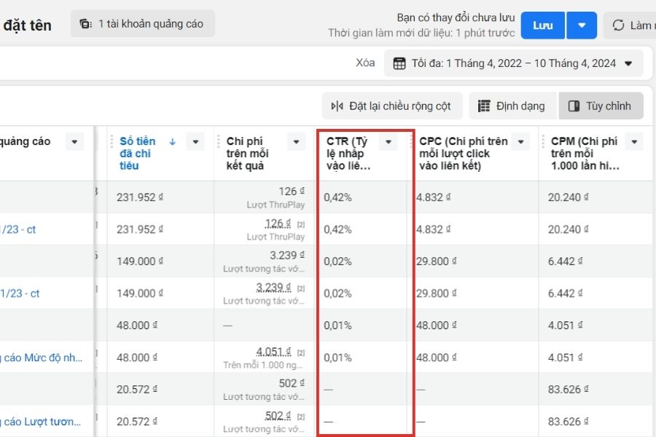Image resolution: width=656 pixels, height=437 pixels.
Task: Click the refresh icon of Làm mới
Action: point(618,25)
